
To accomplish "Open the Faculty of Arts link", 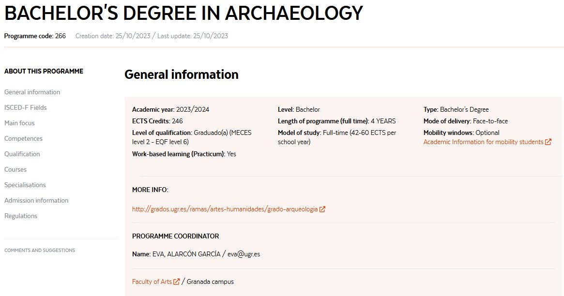I will [x=152, y=281].
